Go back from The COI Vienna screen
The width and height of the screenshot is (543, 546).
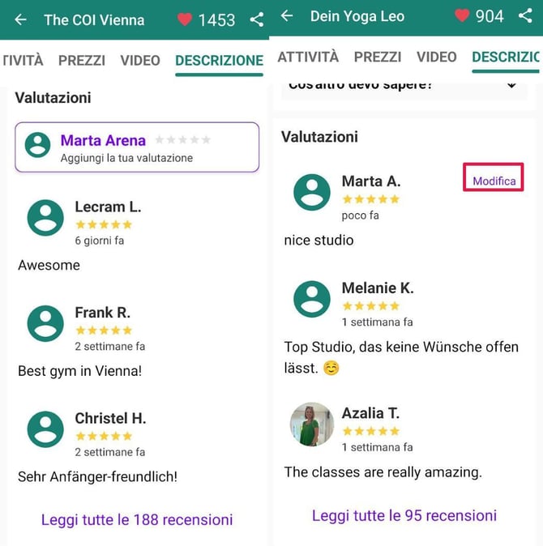tap(21, 19)
